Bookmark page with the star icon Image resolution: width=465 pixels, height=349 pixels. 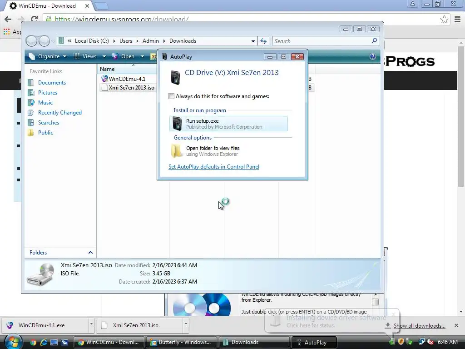(444, 20)
